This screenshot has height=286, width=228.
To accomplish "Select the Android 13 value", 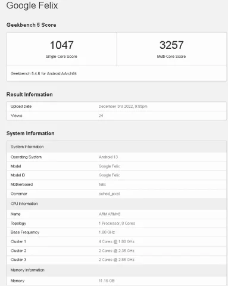I will coord(108,157).
